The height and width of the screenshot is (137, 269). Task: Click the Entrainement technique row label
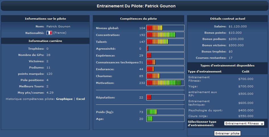point(199,103)
